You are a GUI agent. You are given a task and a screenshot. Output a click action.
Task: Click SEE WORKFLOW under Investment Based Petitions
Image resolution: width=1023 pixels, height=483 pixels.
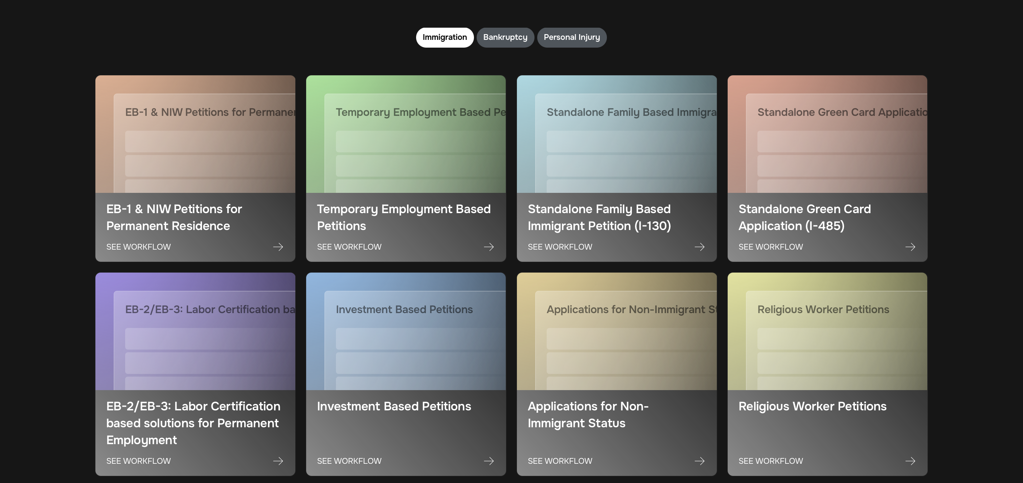pyautogui.click(x=349, y=461)
